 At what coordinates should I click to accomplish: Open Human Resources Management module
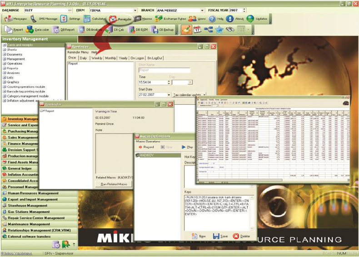coord(40,193)
